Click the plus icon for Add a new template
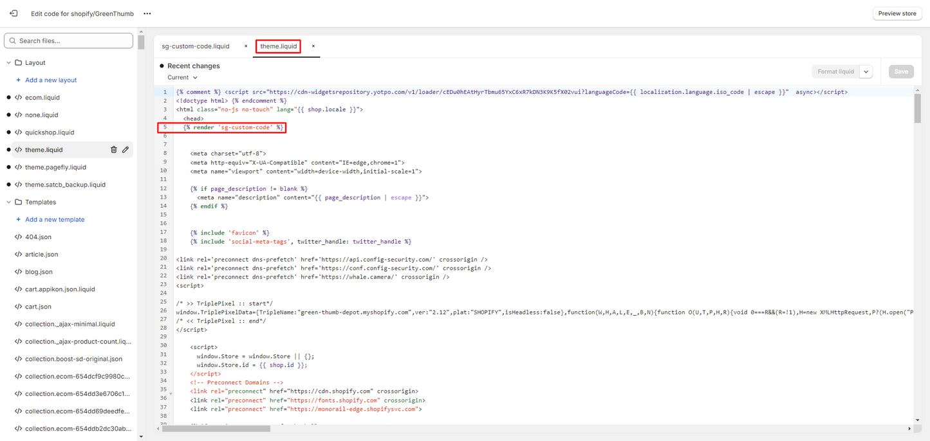Image resolution: width=930 pixels, height=441 pixels. [x=19, y=220]
